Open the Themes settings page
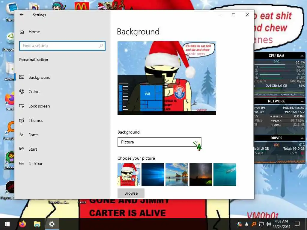 36,120
